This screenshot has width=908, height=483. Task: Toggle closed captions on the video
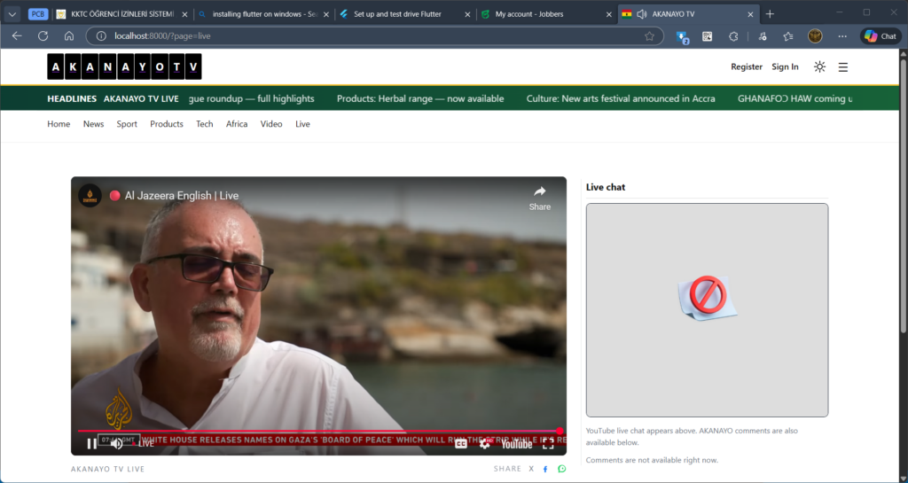pyautogui.click(x=461, y=444)
